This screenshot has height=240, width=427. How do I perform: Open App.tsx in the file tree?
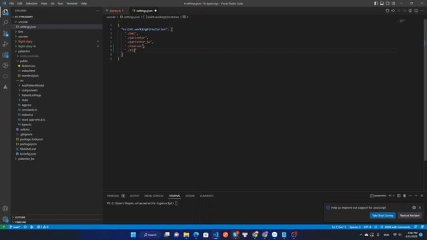(26, 105)
